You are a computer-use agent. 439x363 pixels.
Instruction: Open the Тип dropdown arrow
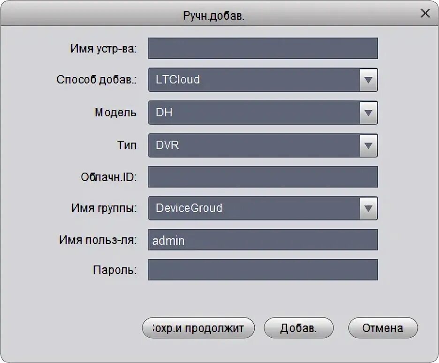(x=368, y=146)
